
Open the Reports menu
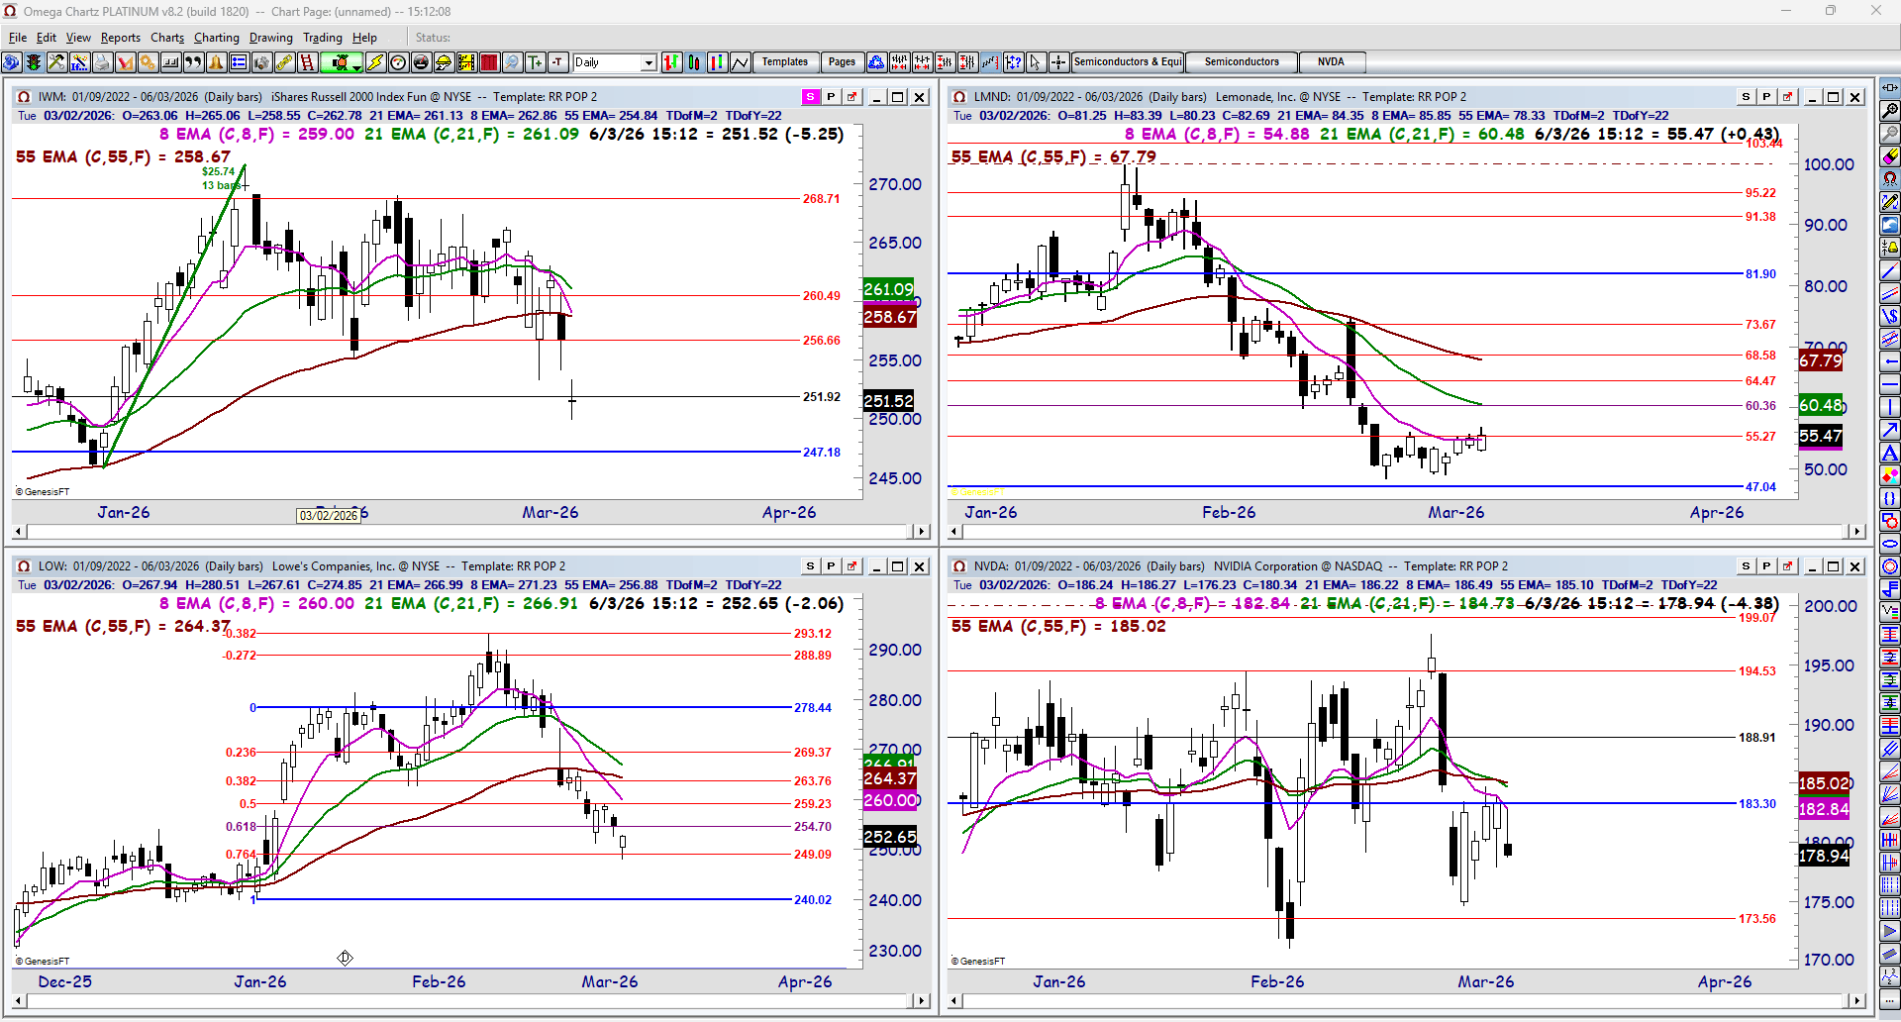(x=121, y=38)
